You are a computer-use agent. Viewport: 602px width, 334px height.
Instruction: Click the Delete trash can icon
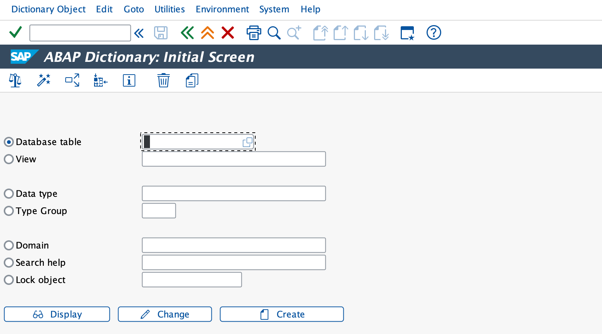pyautogui.click(x=163, y=80)
